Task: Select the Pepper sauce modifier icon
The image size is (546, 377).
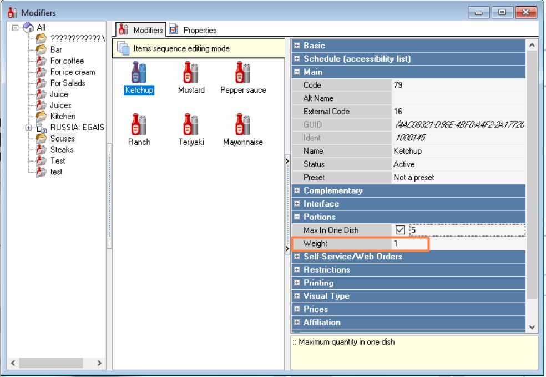Action: 242,72
